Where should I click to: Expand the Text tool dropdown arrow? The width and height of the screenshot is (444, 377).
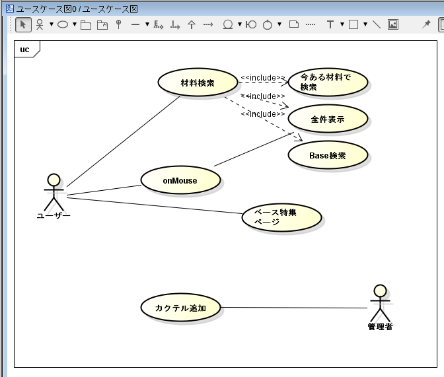coord(342,24)
